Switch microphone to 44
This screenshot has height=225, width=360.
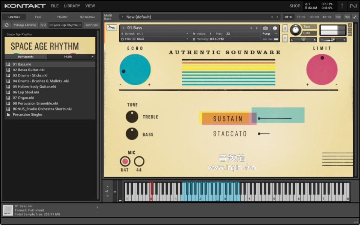[x=139, y=161]
